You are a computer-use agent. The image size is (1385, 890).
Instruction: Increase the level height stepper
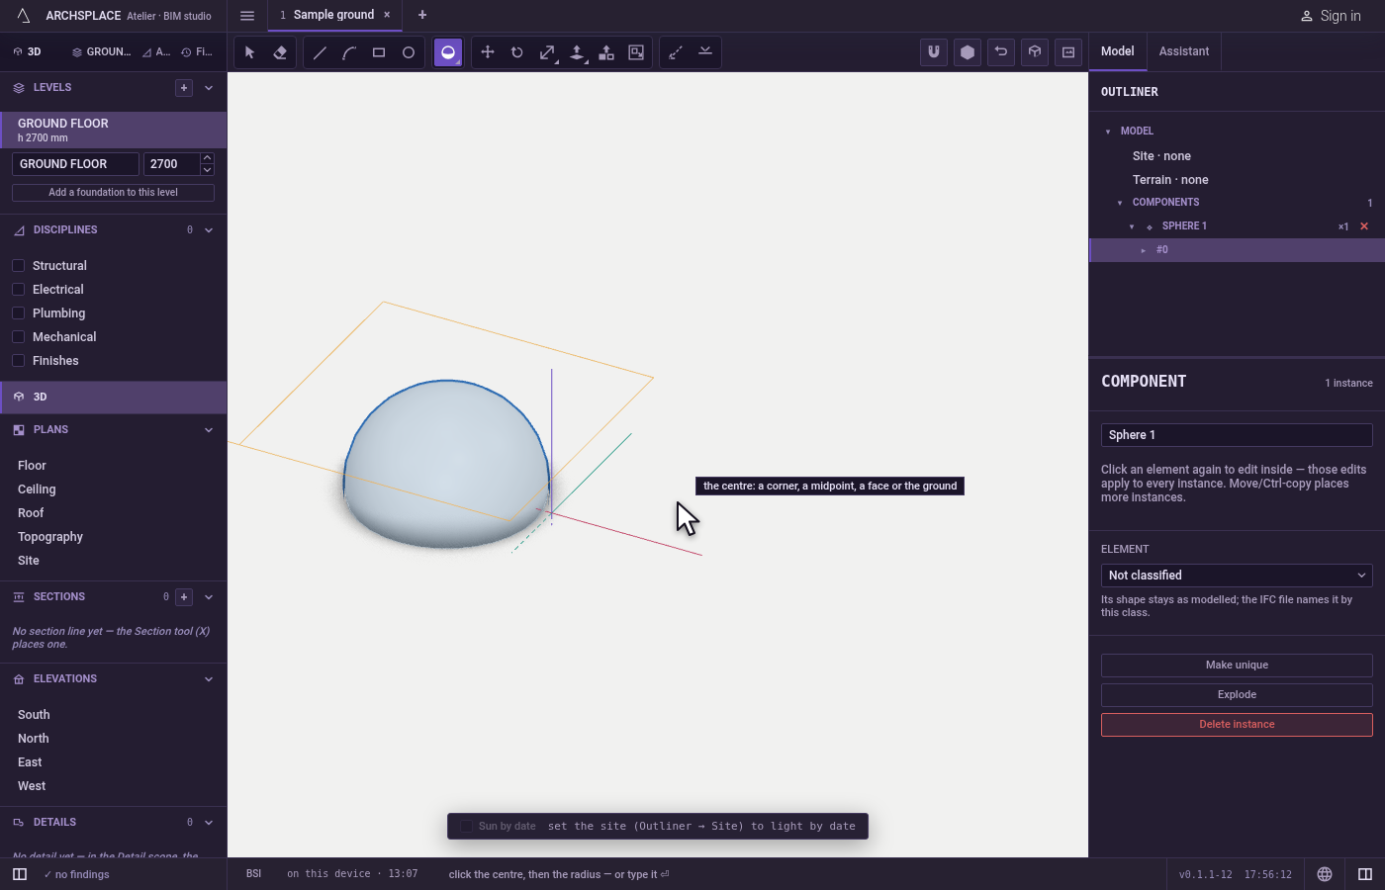[x=207, y=158]
